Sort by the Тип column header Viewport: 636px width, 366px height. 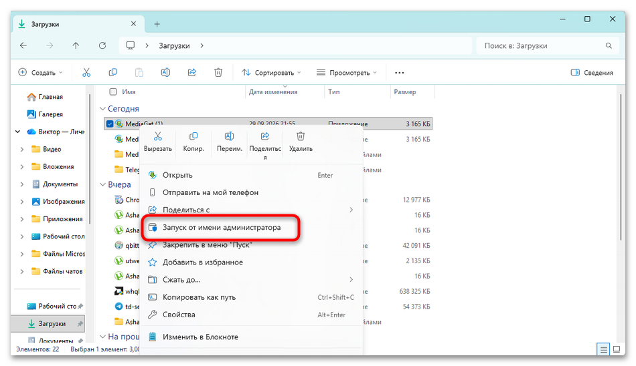coord(357,92)
